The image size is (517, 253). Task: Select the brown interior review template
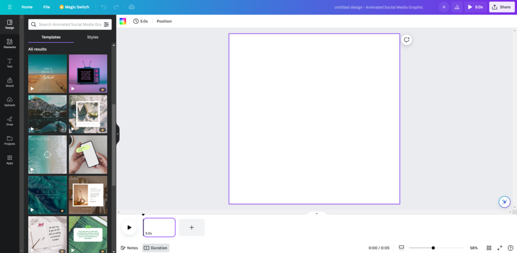[x=88, y=195]
